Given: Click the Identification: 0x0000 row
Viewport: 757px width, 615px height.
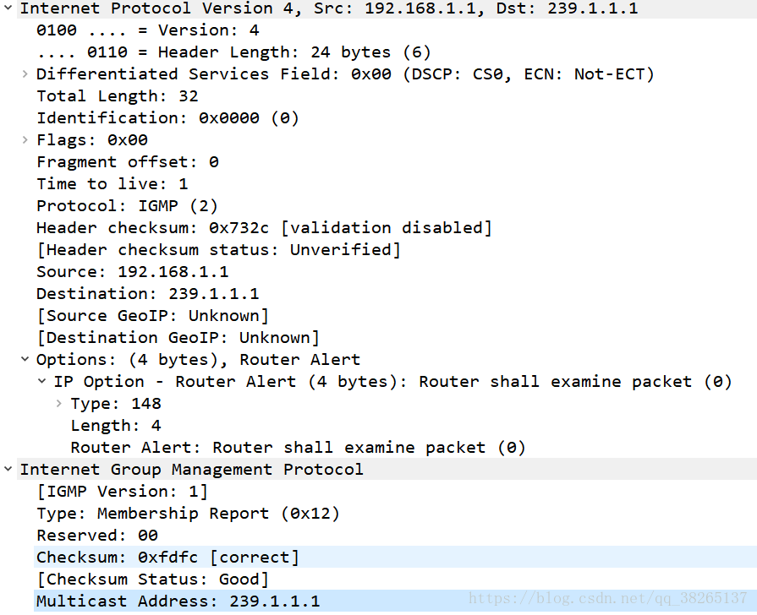Looking at the screenshot, I should [x=167, y=118].
